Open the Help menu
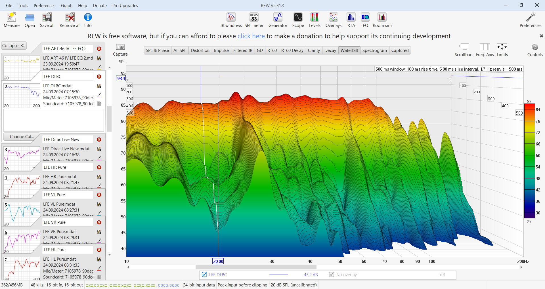The image size is (545, 289). (x=83, y=5)
